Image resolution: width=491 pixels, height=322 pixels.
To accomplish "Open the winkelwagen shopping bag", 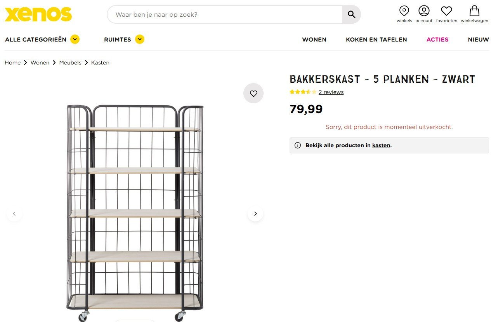I will pos(474,11).
